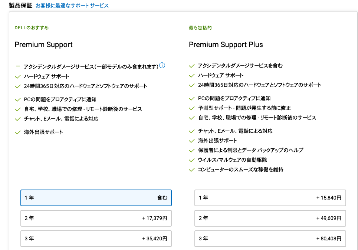
Task: Click checkmark beside コンピューターのスムーズな稼働を維持
Action: [x=192, y=170]
